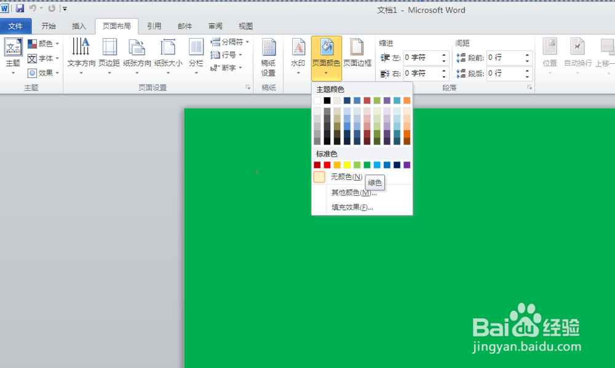Pick the yellow standard color swatch
The height and width of the screenshot is (368, 615).
(347, 165)
